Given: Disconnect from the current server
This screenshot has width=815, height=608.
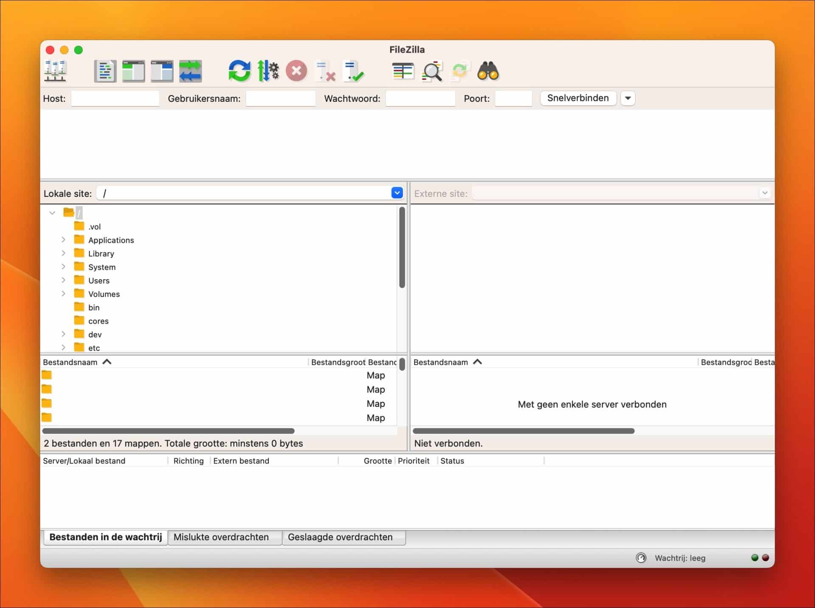Looking at the screenshot, I should tap(325, 71).
